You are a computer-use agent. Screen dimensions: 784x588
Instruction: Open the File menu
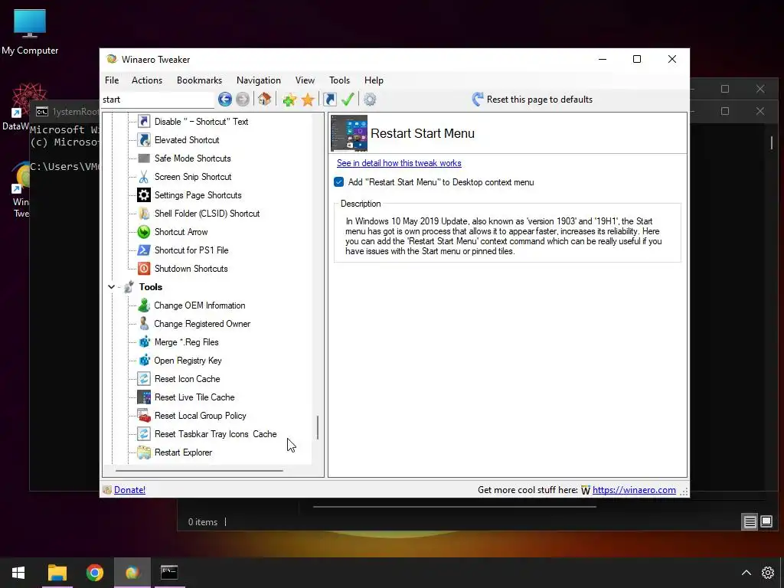(112, 80)
